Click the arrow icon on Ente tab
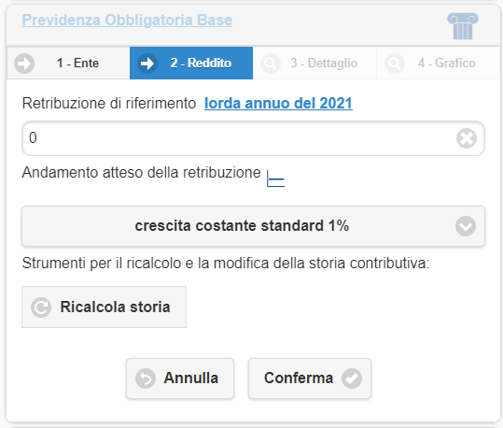 [24, 64]
